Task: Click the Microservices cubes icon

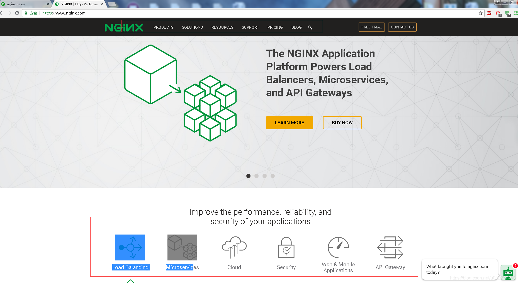Action: (182, 247)
